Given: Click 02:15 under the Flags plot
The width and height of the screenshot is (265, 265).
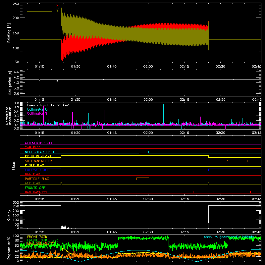Looking at the screenshot, I should [x=184, y=199].
